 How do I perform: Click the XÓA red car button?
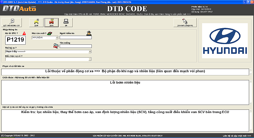(51, 23)
